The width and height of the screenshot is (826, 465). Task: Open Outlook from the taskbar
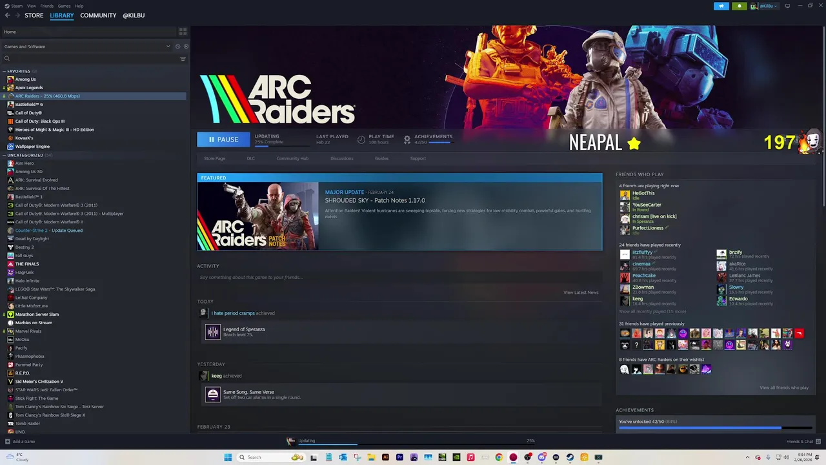(343, 457)
